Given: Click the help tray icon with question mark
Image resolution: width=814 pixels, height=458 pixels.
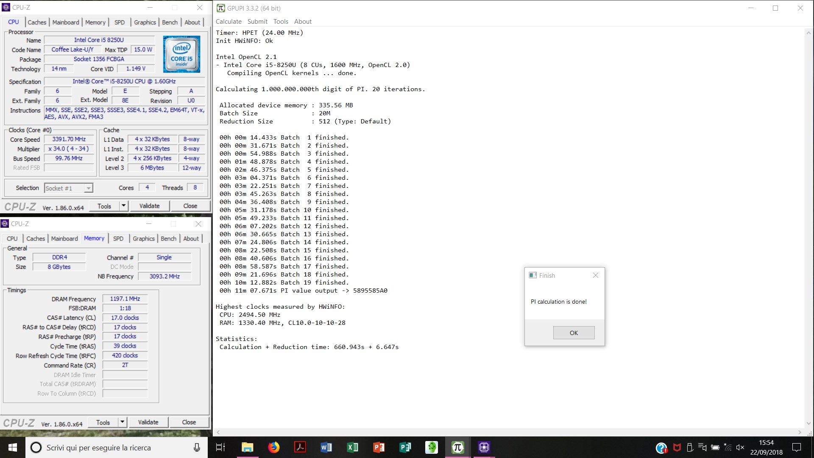Looking at the screenshot, I should pyautogui.click(x=661, y=447).
